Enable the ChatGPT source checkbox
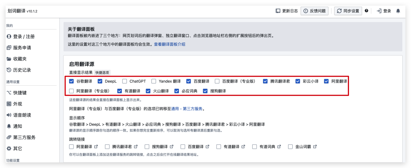Viewport: 411px width, 168px height. point(124,81)
